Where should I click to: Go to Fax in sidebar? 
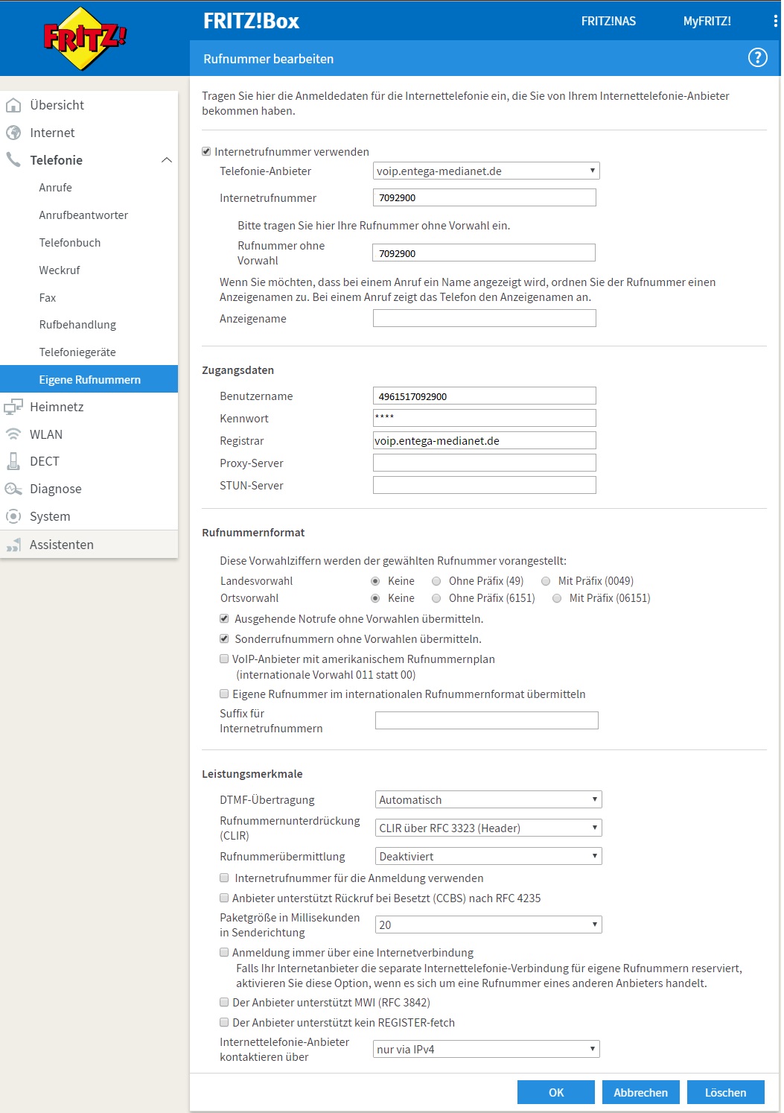pyautogui.click(x=48, y=298)
